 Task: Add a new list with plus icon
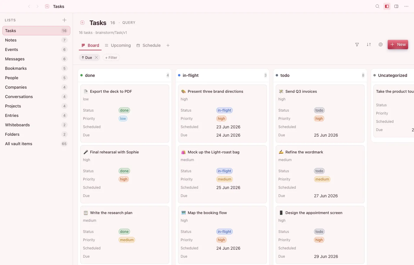64,20
